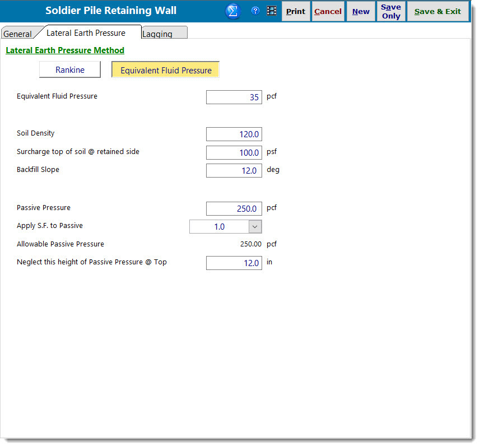Select the Lateral Earth Pressure tab

pos(86,33)
